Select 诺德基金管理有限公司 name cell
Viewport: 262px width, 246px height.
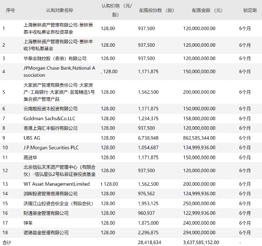[x=46, y=232]
